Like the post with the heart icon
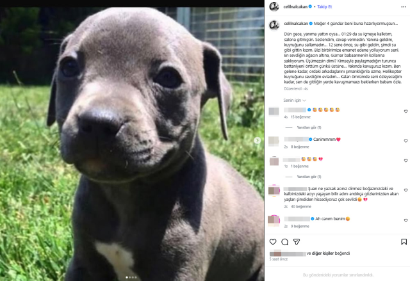The height and width of the screenshot is (281, 410). click(273, 242)
